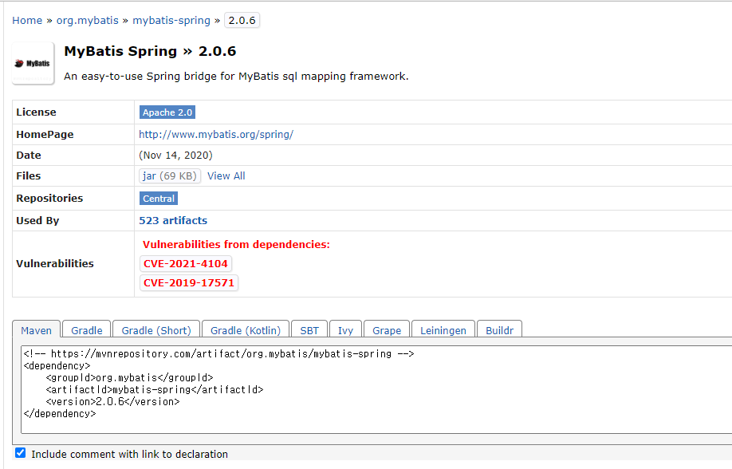The width and height of the screenshot is (732, 469).
Task: Click the 'HomePage' row label
Action: (x=45, y=135)
